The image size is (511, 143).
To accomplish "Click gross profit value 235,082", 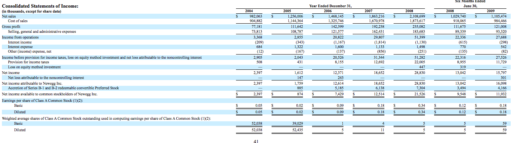I will (418, 27).
